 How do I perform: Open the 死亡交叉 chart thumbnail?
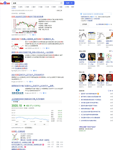click(x=83, y=36)
